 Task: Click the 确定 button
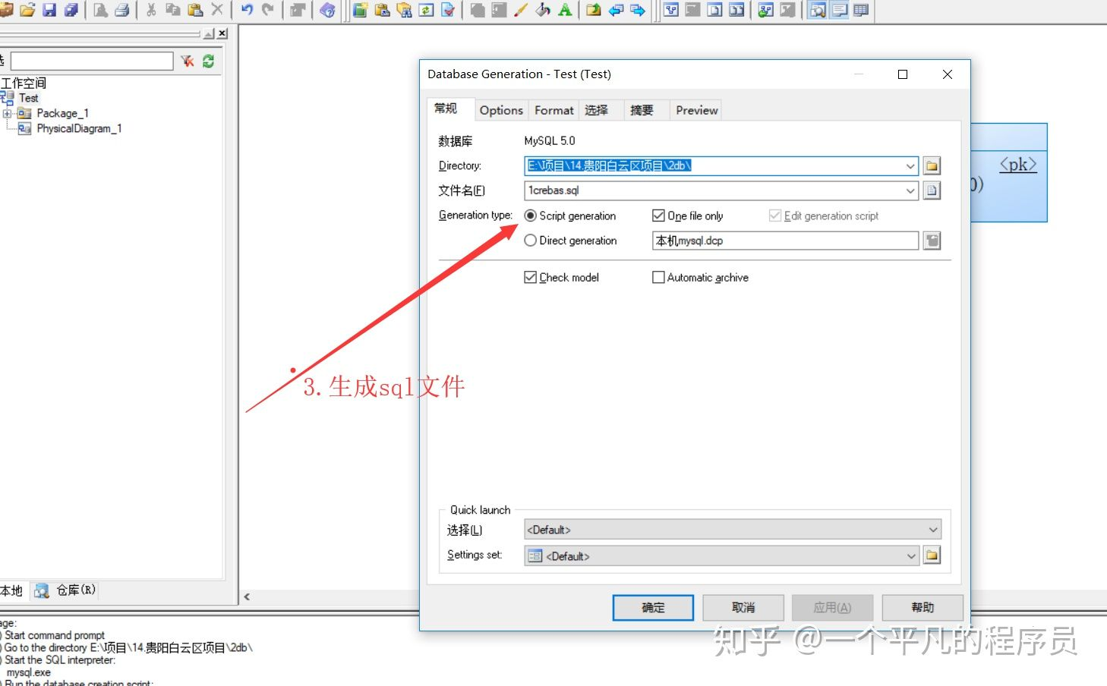click(x=653, y=608)
